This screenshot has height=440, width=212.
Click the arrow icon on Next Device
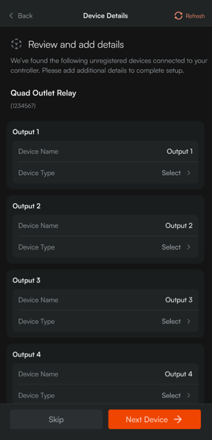(178, 419)
